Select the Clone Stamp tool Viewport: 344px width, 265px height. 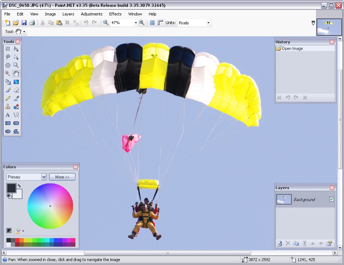coord(8,107)
